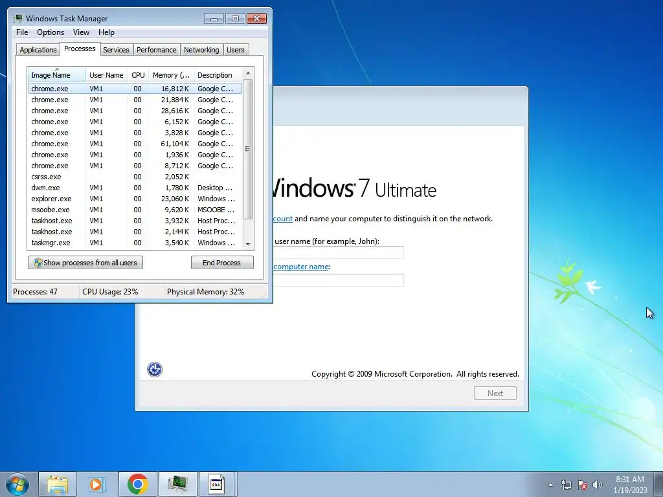Select chrome.exe row using 61,104 K

click(x=135, y=144)
